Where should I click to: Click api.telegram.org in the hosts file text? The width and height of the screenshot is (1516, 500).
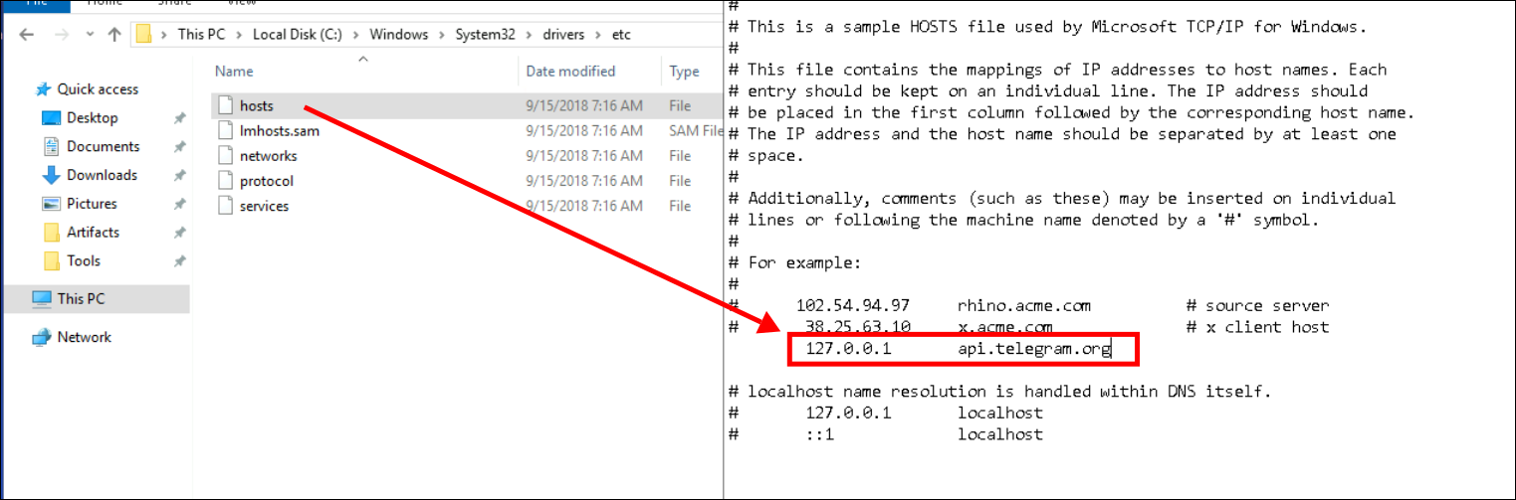[x=1033, y=349]
